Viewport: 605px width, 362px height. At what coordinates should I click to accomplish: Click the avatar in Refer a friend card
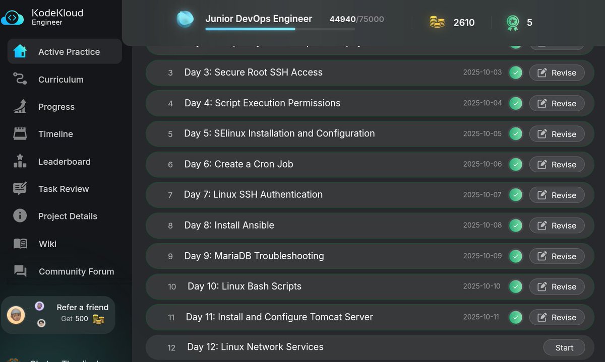pos(16,315)
